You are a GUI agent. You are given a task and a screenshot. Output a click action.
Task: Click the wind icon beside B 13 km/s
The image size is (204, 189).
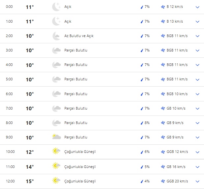click(163, 21)
